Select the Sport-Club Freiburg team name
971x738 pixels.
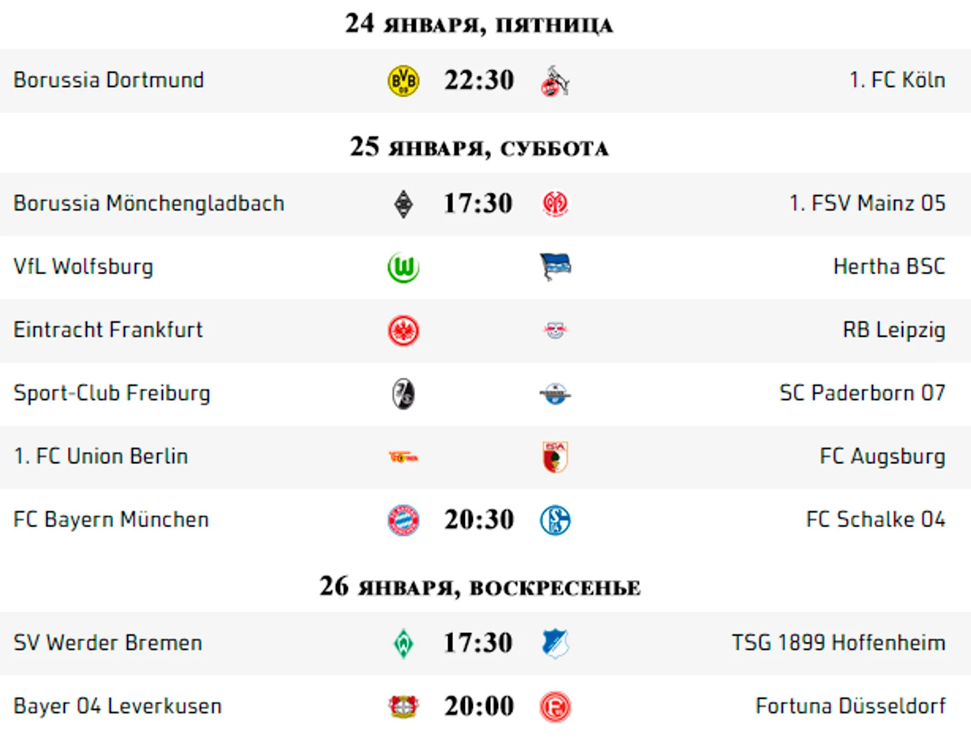pyautogui.click(x=112, y=393)
